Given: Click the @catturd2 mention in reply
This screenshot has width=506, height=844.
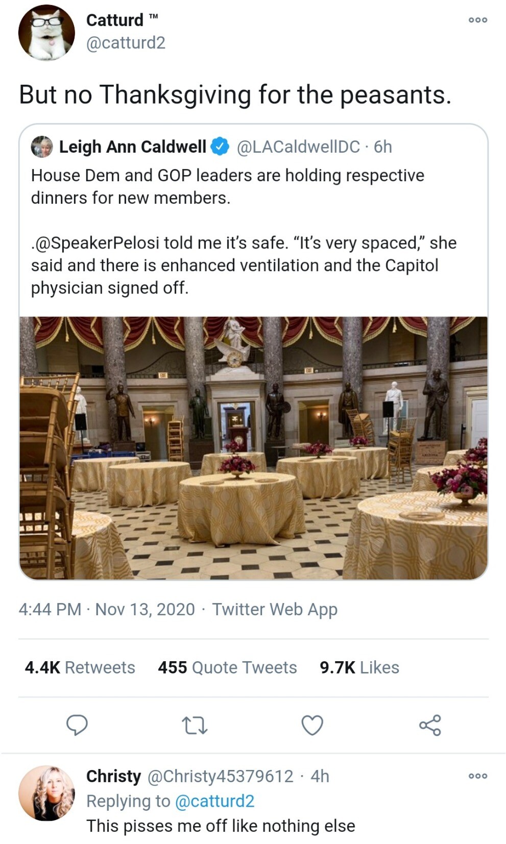Looking at the screenshot, I should click(x=214, y=801).
